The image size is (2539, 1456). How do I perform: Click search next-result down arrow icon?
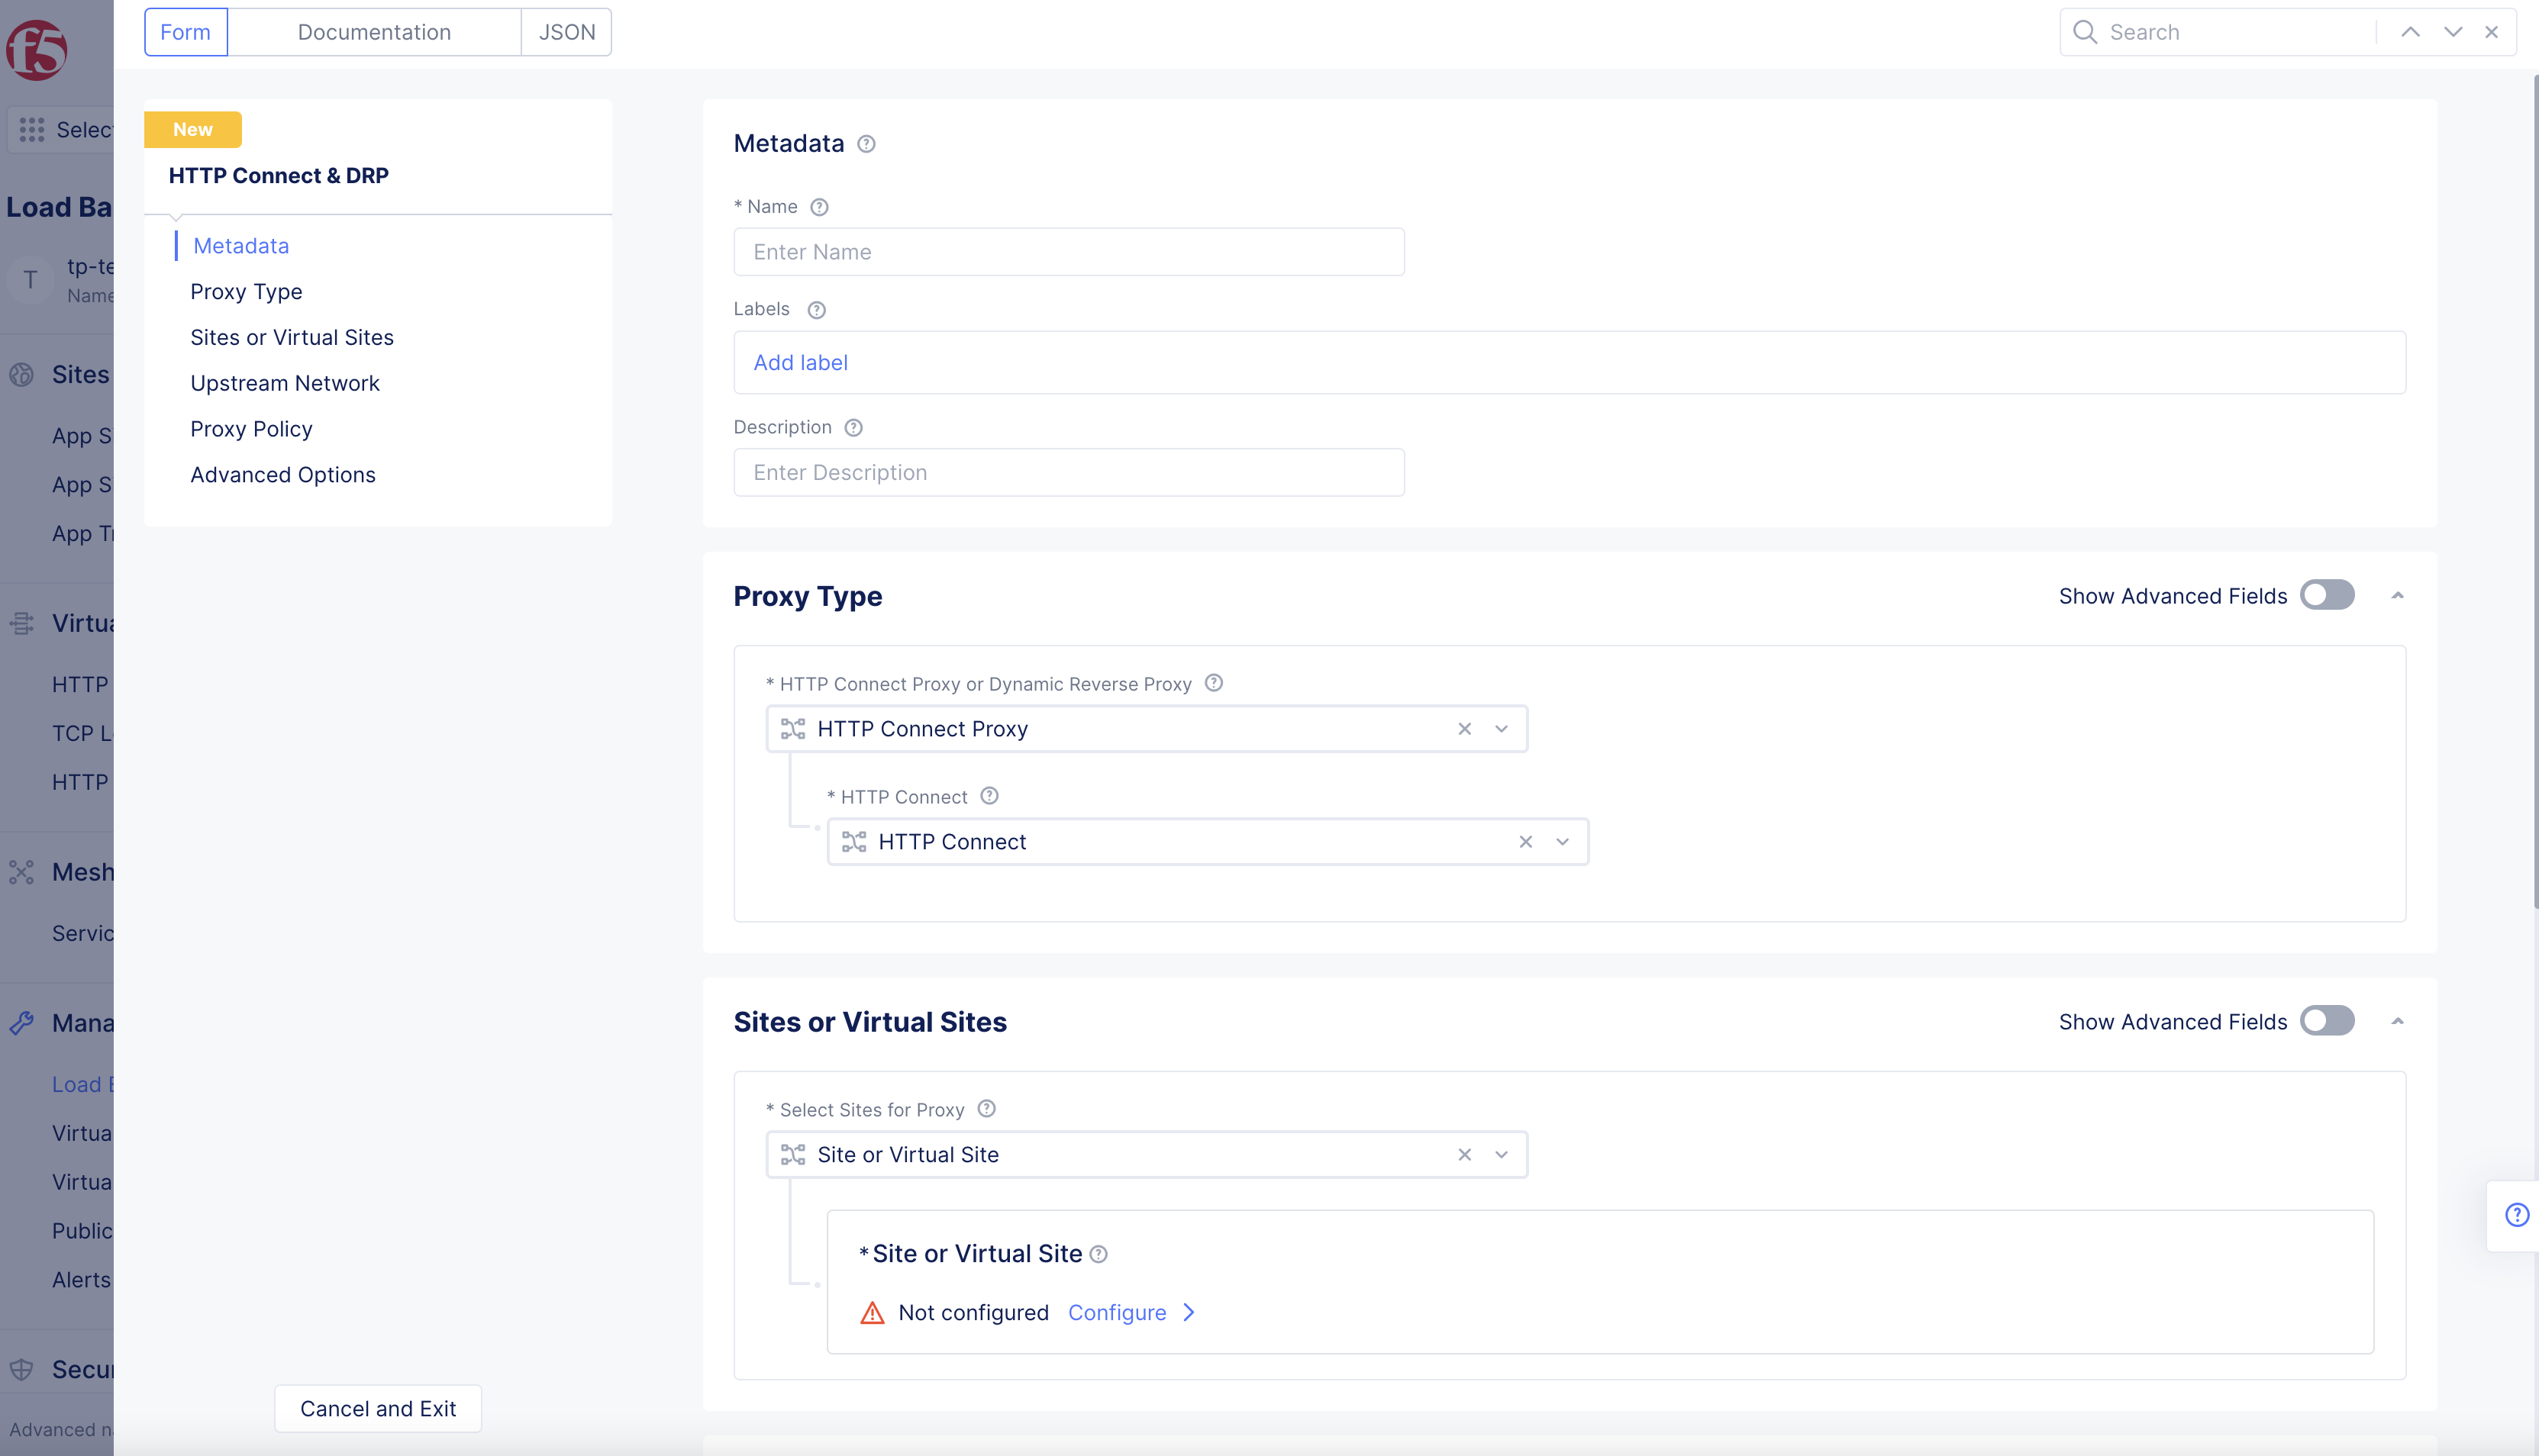(x=2453, y=32)
